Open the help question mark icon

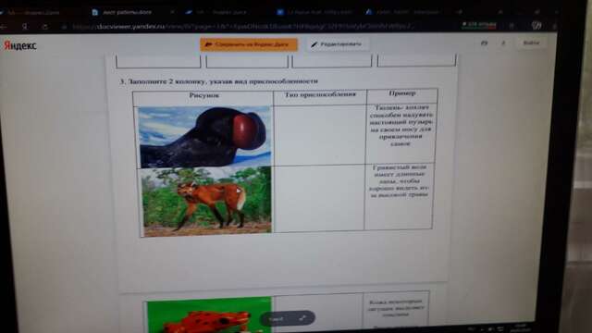click(x=503, y=43)
